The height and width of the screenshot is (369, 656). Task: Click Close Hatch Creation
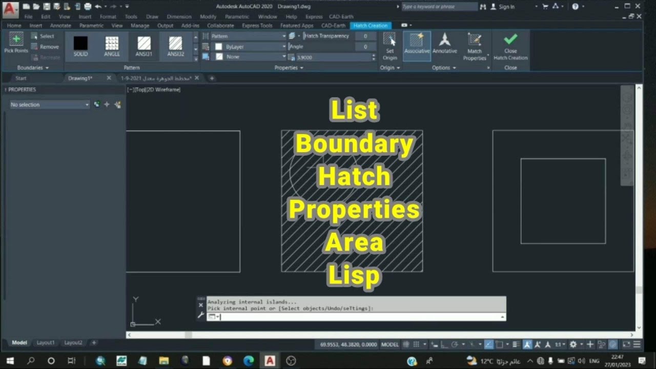[x=510, y=46]
